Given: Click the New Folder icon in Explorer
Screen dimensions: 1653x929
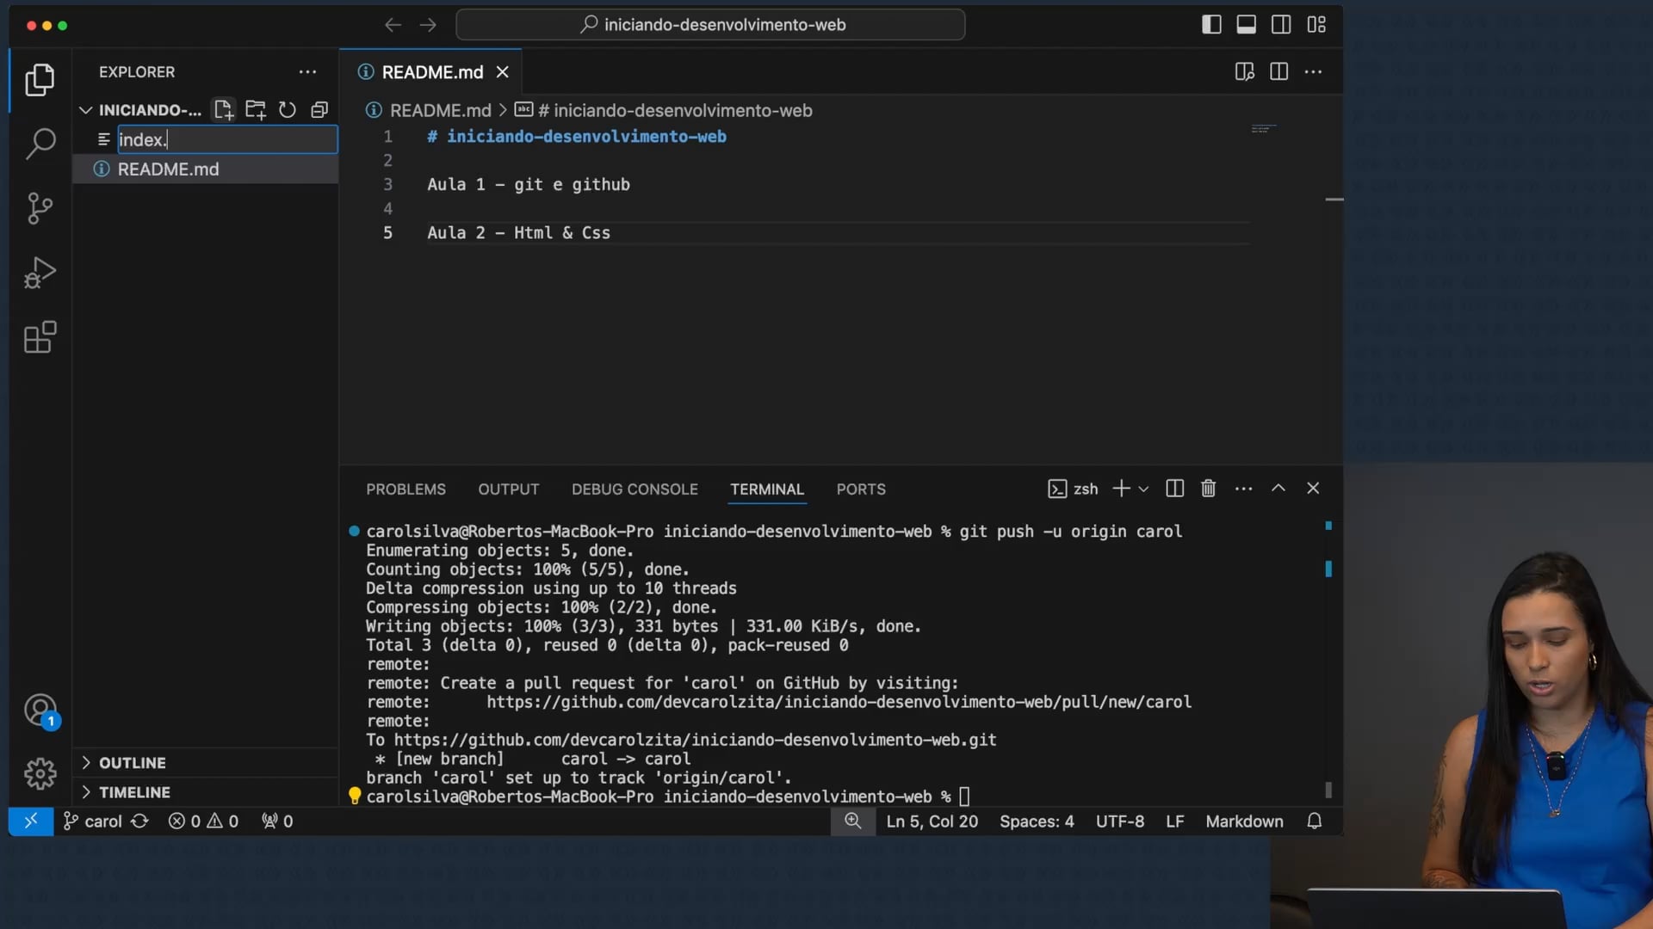Looking at the screenshot, I should click(x=256, y=109).
